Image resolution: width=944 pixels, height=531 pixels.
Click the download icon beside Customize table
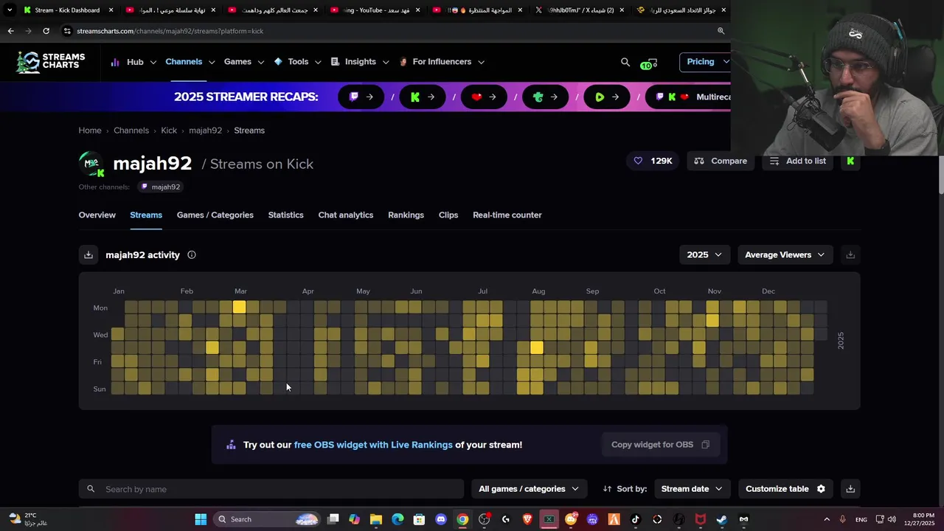point(850,489)
